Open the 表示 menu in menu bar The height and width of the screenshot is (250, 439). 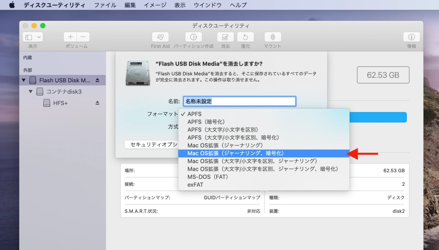click(180, 5)
